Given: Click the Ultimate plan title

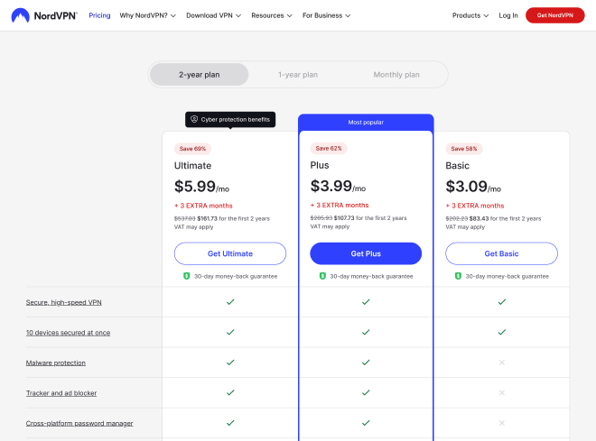Looking at the screenshot, I should [192, 165].
